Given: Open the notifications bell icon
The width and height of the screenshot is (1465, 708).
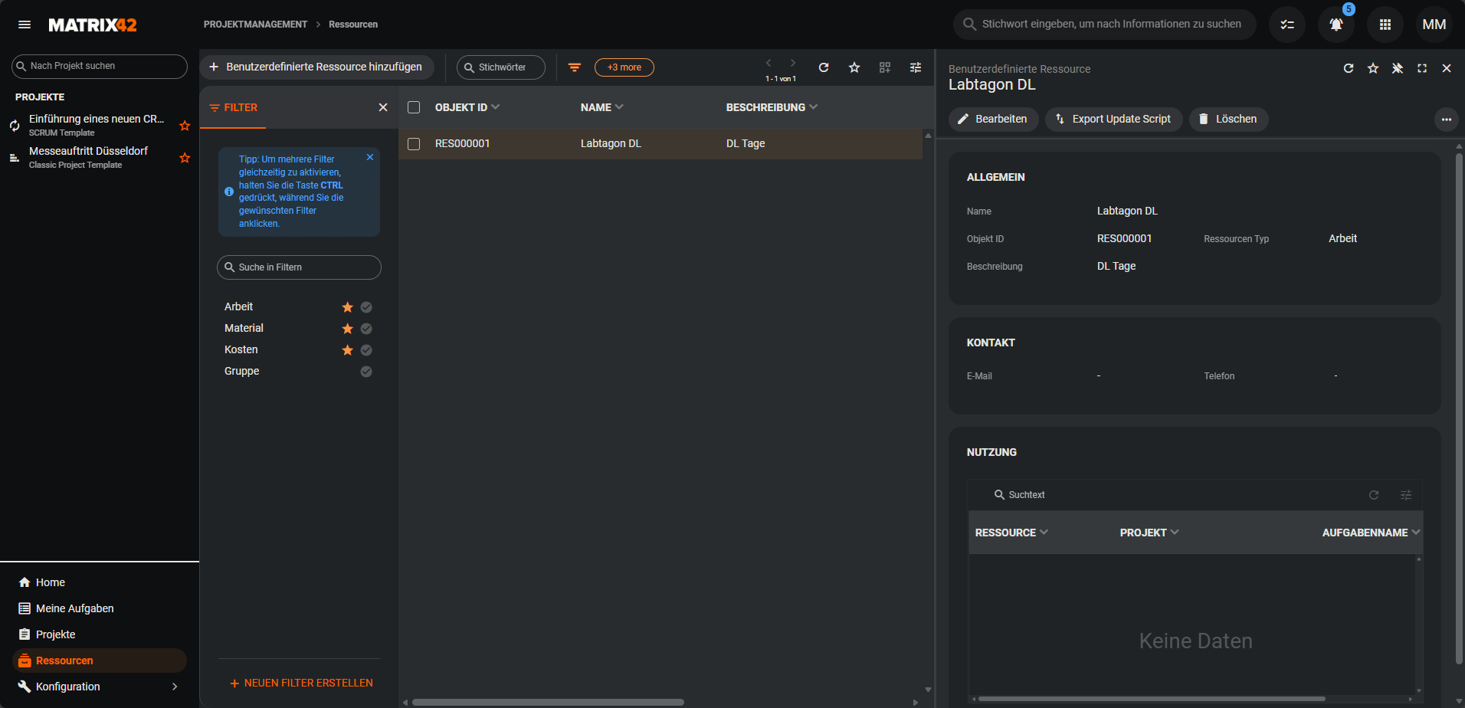Looking at the screenshot, I should tap(1336, 25).
